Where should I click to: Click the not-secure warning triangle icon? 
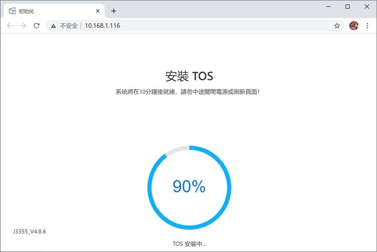54,26
